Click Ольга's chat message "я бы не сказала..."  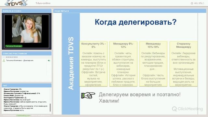25,107
